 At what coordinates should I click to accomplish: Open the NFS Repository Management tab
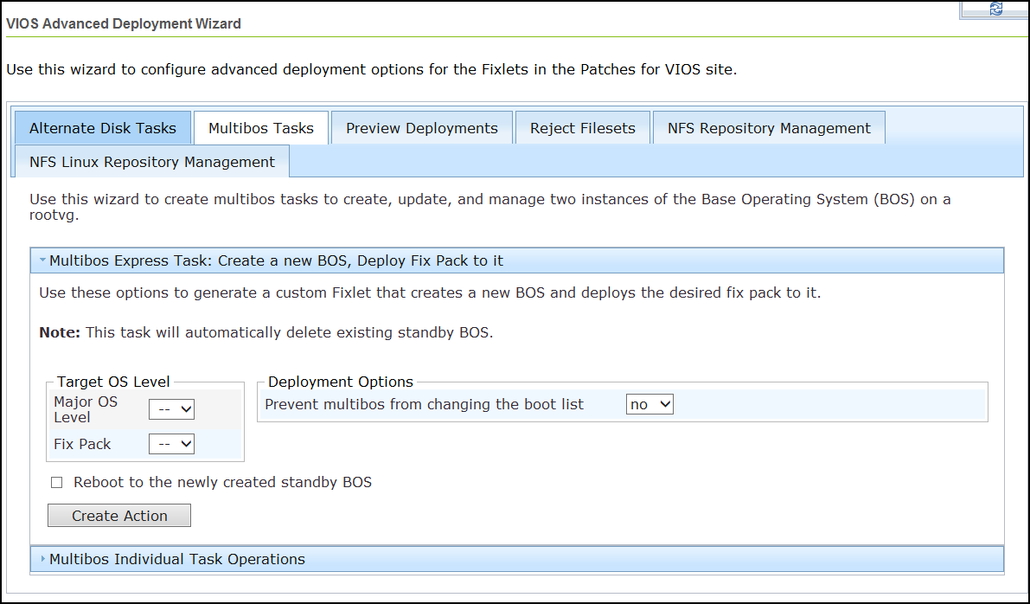pyautogui.click(x=769, y=128)
